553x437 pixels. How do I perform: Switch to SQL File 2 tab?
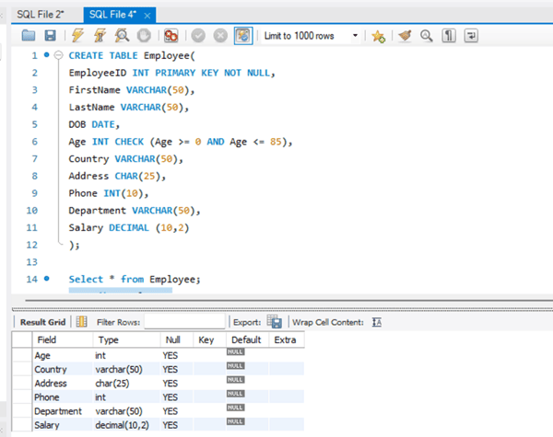pyautogui.click(x=41, y=15)
